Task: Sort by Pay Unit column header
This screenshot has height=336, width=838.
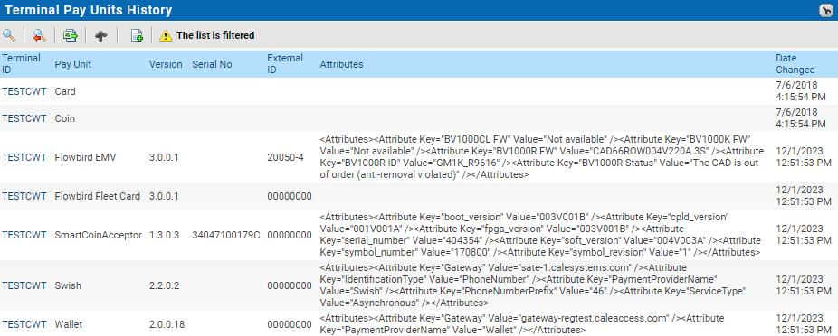Action: coord(73,64)
